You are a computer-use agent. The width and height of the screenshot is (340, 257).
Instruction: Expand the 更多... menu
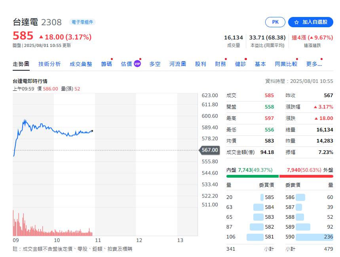click(x=314, y=64)
